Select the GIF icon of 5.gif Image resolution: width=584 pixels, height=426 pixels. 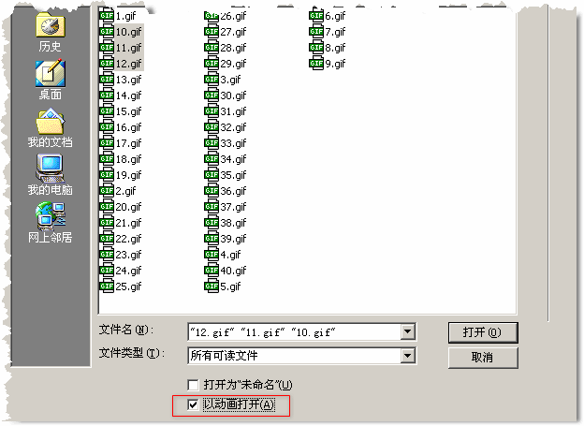pos(212,286)
